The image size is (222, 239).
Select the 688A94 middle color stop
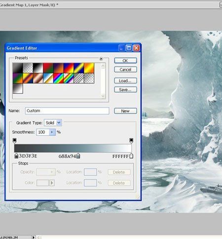78,156
